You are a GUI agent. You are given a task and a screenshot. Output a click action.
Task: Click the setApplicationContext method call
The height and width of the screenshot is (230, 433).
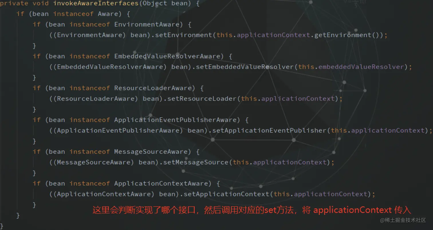click(227, 194)
